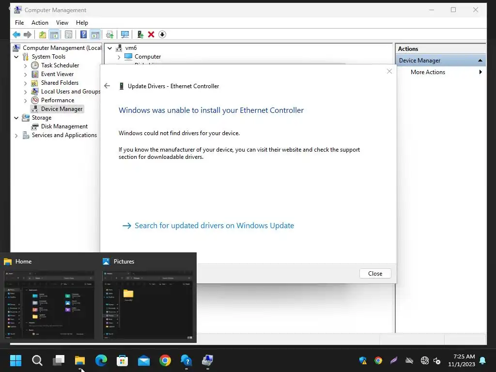Open notifications bell in system tray
The height and width of the screenshot is (372, 496).
(x=483, y=360)
